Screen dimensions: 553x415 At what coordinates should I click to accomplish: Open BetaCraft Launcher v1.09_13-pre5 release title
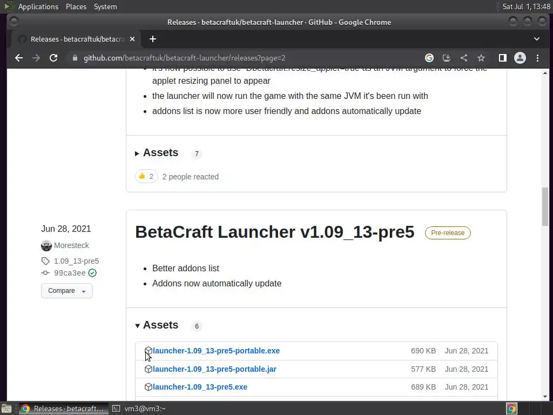275,232
